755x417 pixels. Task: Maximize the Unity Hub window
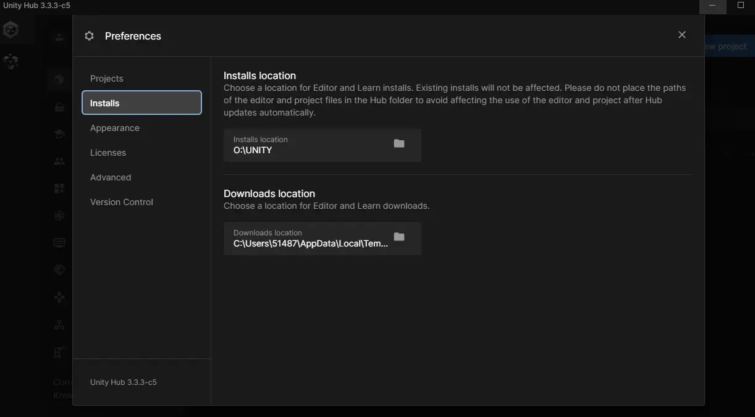click(741, 6)
